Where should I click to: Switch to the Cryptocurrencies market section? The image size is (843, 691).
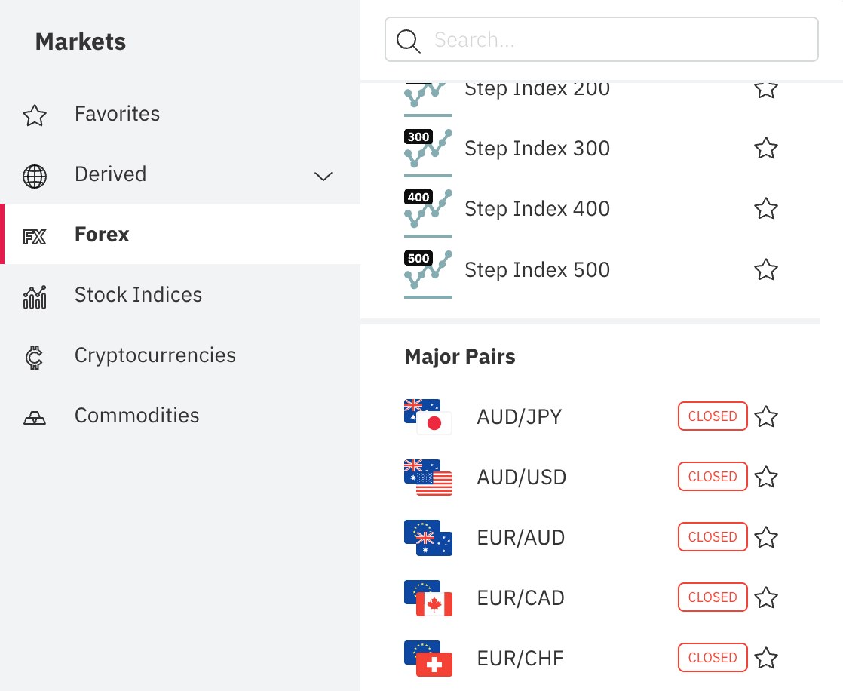click(155, 355)
